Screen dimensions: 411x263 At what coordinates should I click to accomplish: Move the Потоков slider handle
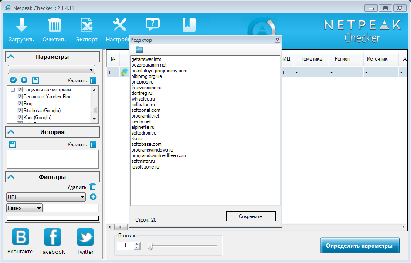pyautogui.click(x=150, y=246)
